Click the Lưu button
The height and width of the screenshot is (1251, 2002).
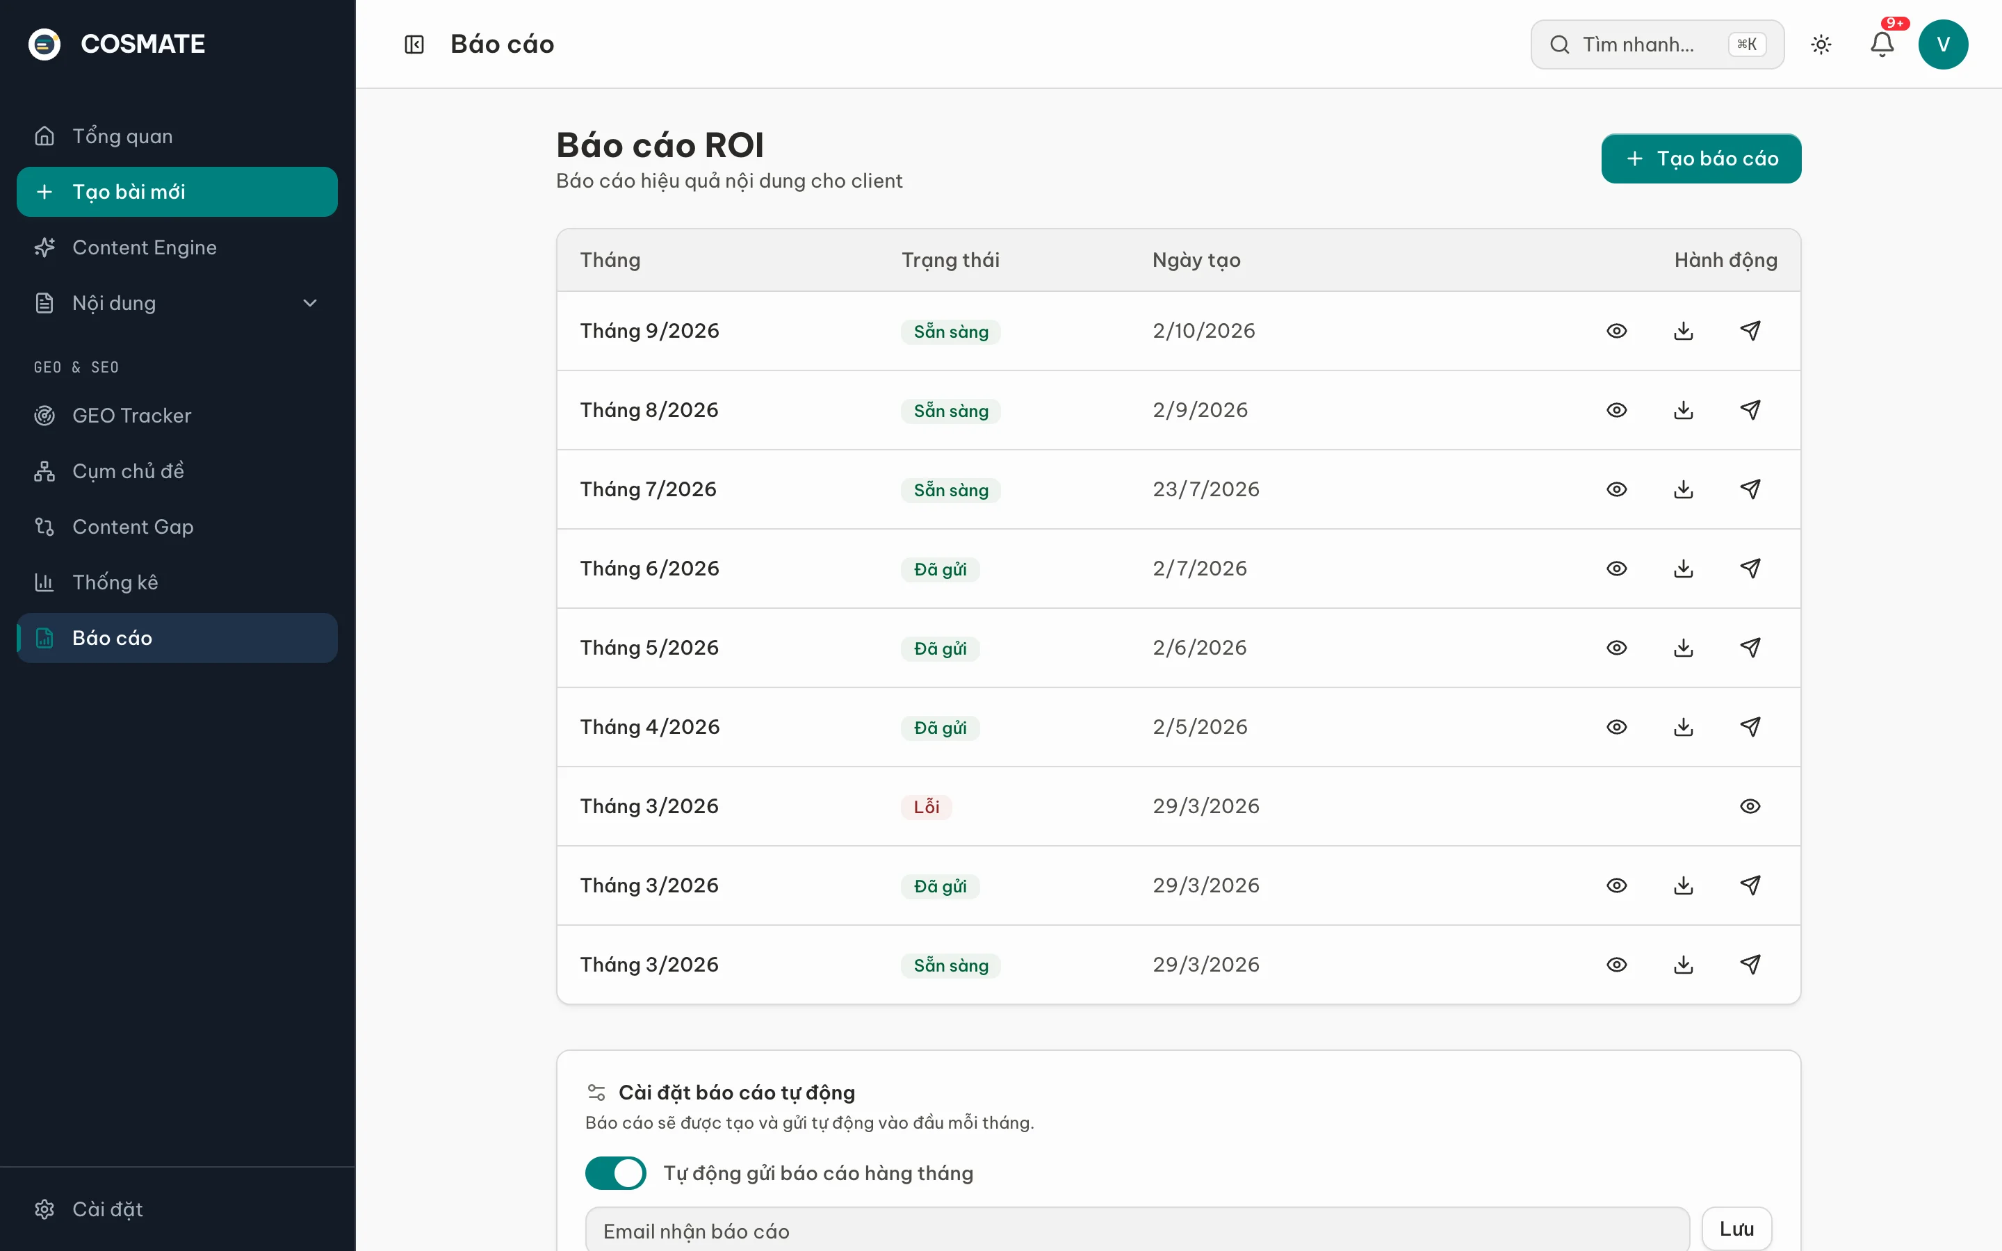point(1736,1229)
